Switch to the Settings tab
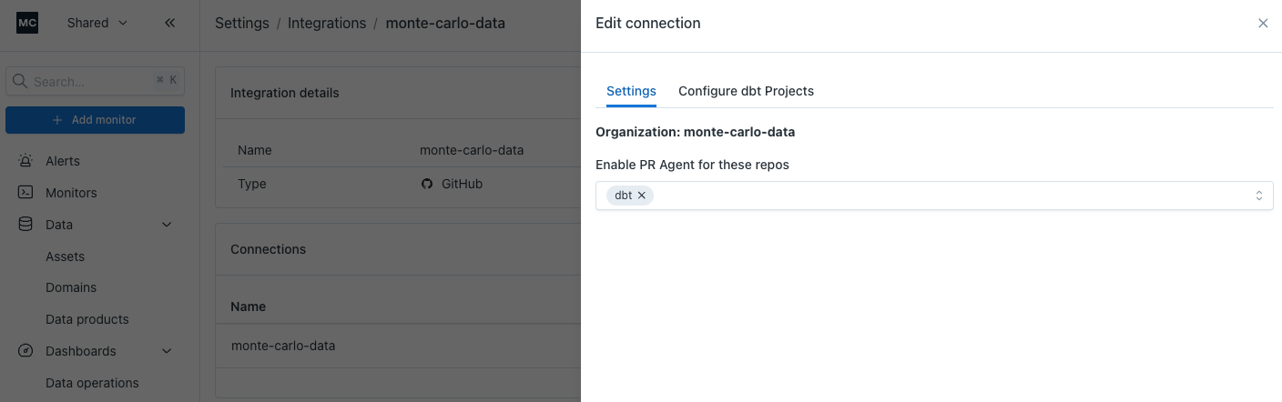This screenshot has height=402, width=1282. tap(631, 91)
